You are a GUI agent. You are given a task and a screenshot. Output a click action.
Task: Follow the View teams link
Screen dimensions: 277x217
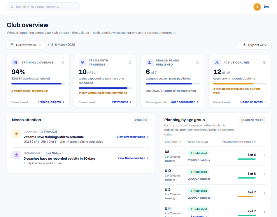pyautogui.click(x=122, y=102)
